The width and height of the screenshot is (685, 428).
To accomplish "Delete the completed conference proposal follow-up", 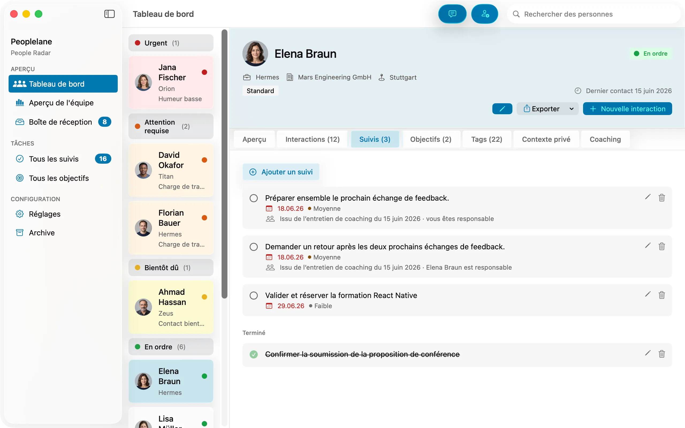I will point(661,354).
